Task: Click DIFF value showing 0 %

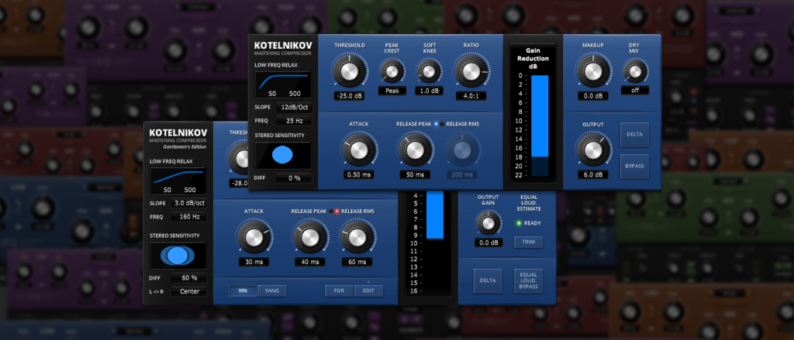Action: [x=294, y=178]
